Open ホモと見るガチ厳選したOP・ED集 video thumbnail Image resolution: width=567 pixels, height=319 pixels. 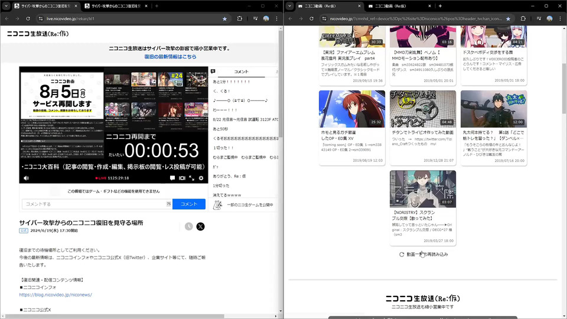click(352, 109)
